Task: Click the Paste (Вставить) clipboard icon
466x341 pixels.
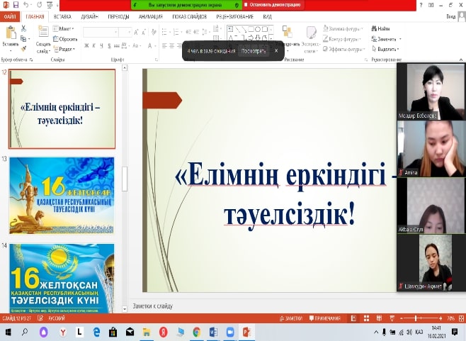Action: (10, 34)
